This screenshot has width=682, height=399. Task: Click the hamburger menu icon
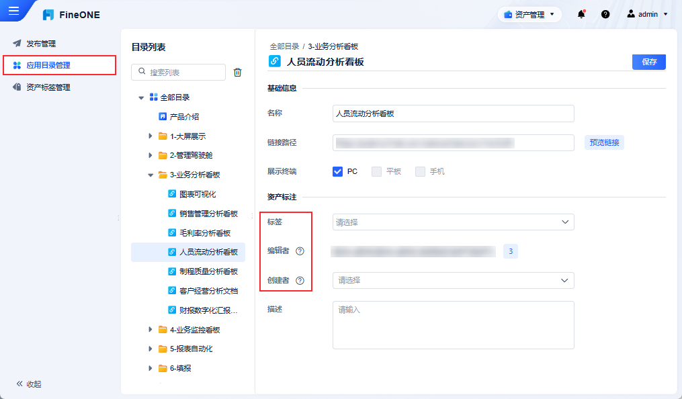(13, 11)
